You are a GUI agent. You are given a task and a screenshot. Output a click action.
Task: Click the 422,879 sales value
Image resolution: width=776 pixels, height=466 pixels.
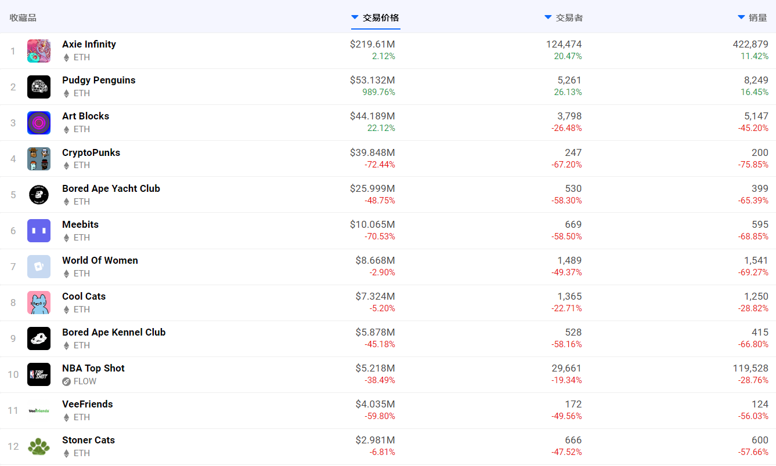tap(750, 44)
